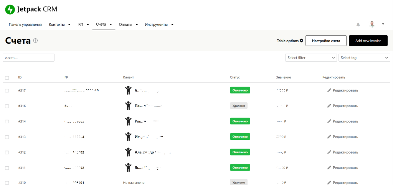Viewport: 393px width, 185px height.
Task: Expand the Оплаты menu arrow
Action: (x=137, y=25)
